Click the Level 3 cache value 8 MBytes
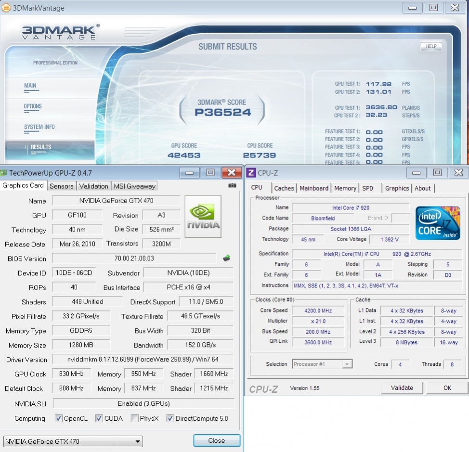This screenshot has width=469, height=452. (x=406, y=342)
